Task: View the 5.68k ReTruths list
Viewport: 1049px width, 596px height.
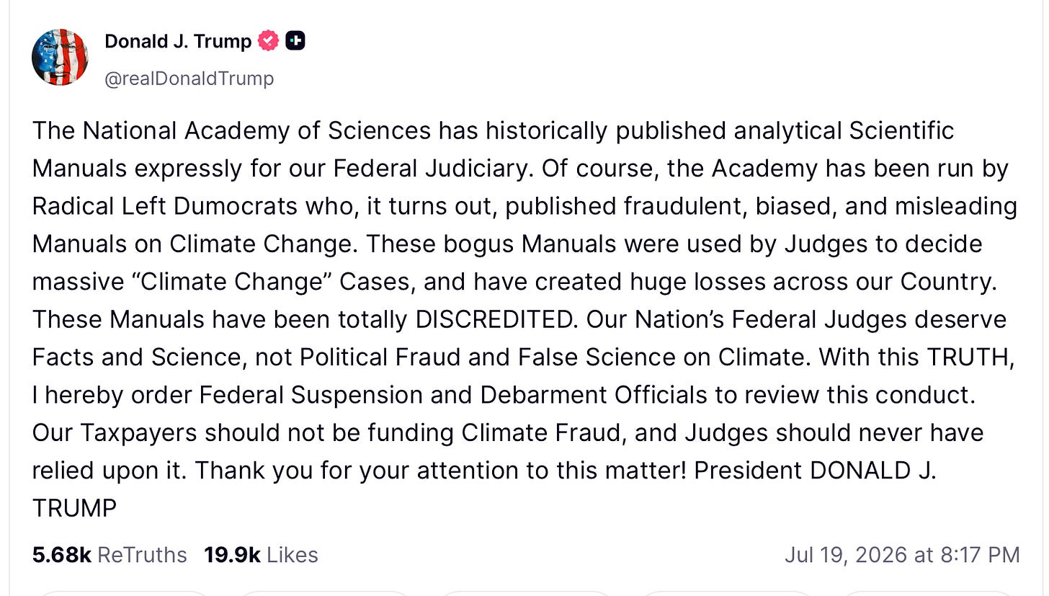Action: click(110, 555)
